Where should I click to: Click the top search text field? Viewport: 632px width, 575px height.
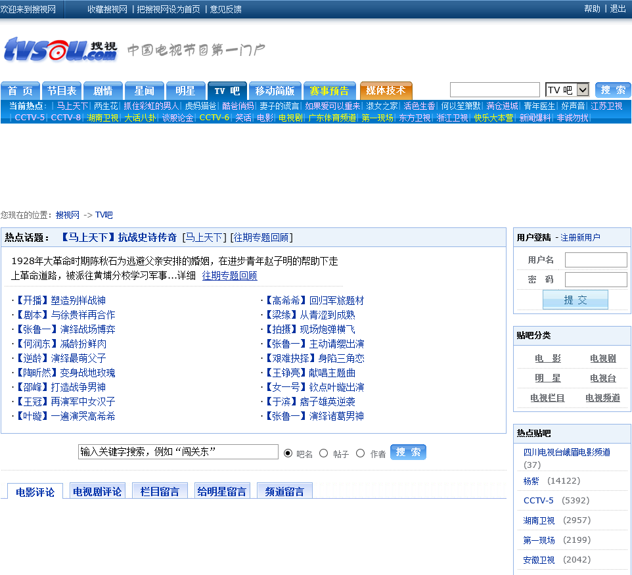[x=495, y=90]
